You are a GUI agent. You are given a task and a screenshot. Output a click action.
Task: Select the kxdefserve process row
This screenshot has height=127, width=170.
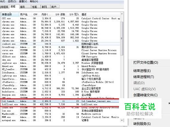61,92
